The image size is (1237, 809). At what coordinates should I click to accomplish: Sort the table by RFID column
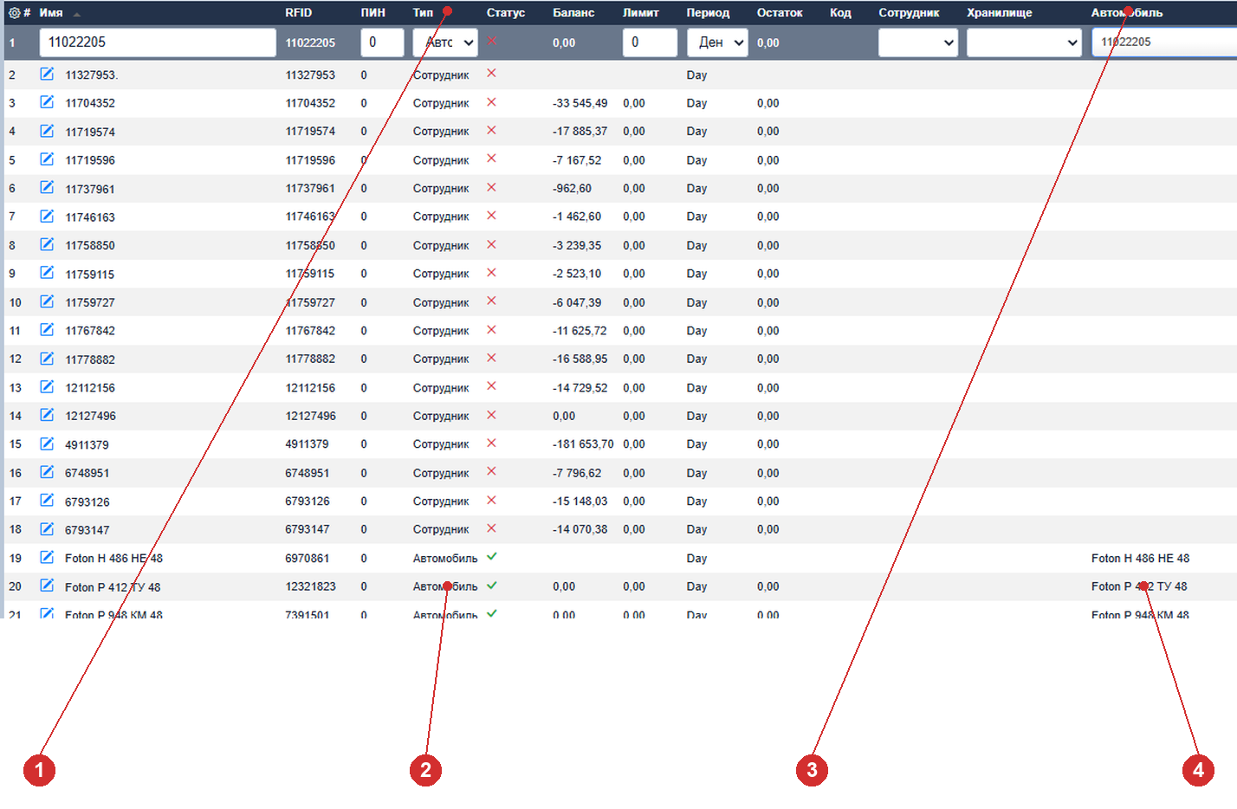(x=299, y=13)
